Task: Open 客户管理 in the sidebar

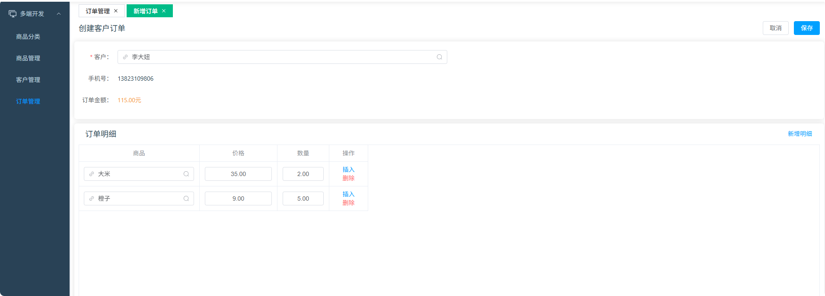Action: click(x=28, y=80)
